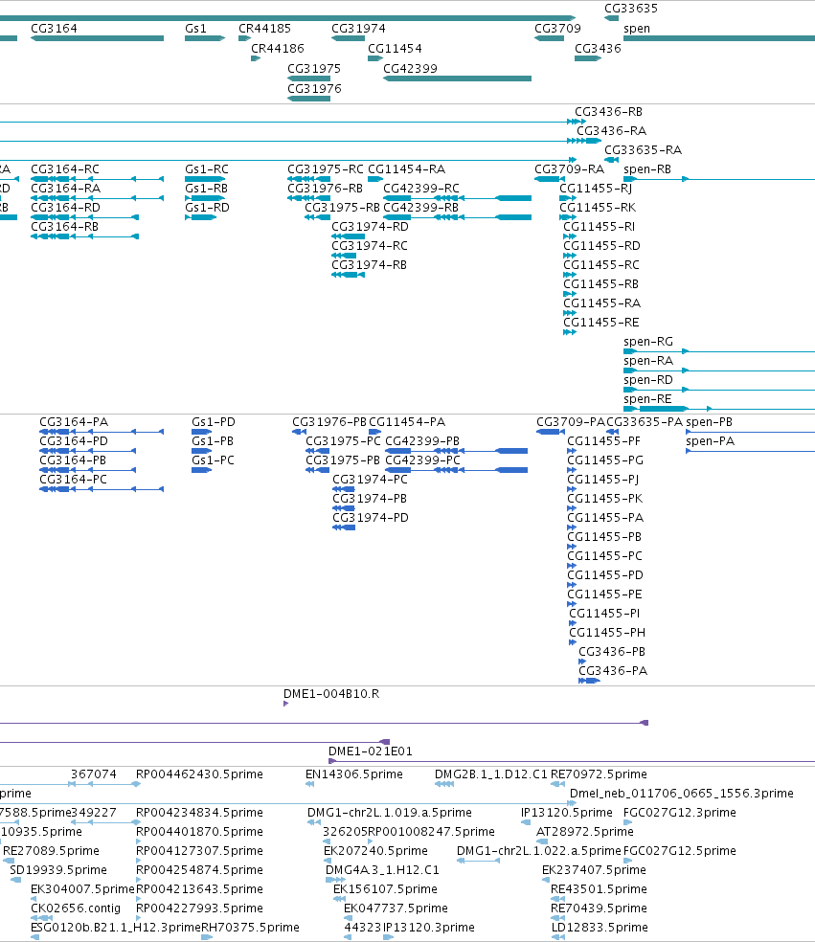Click transcript Gs1-RD label

pos(208,208)
